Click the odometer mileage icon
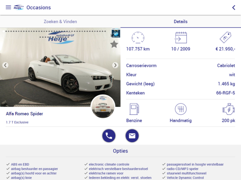The height and width of the screenshot is (180, 241). pyautogui.click(x=138, y=37)
